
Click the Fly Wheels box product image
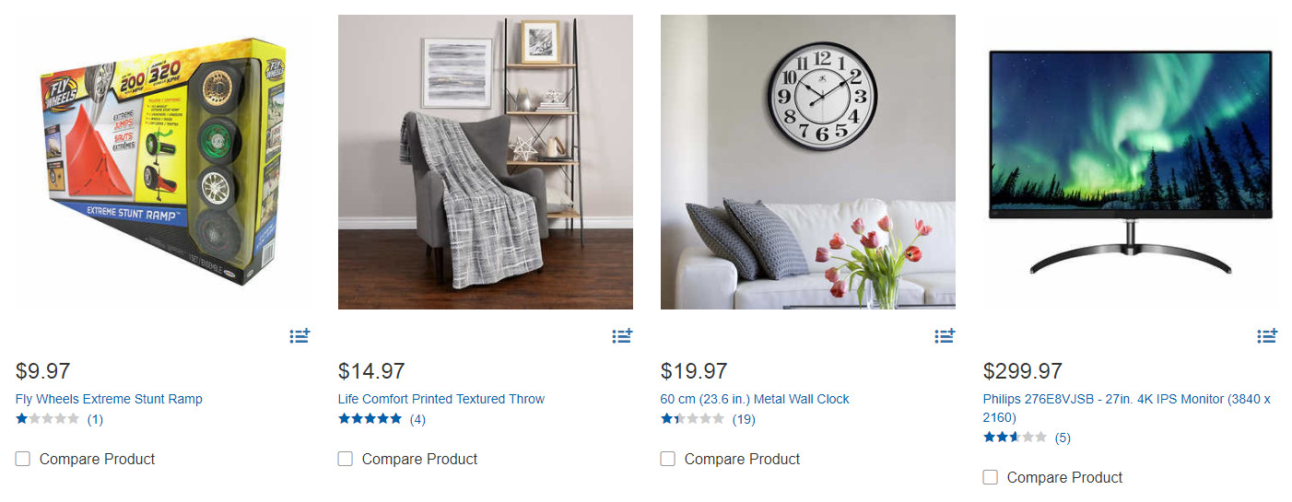coord(163,162)
